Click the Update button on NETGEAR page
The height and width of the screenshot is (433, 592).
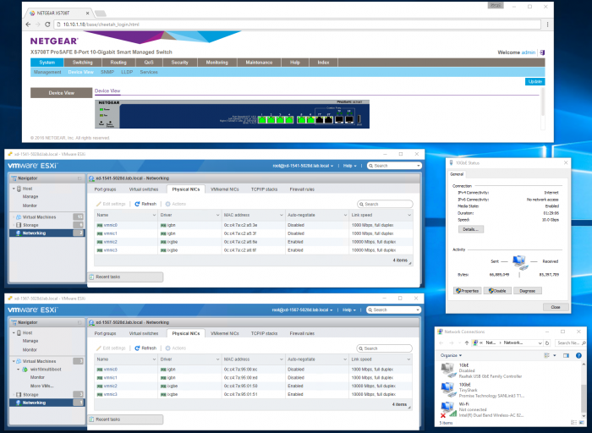pyautogui.click(x=534, y=81)
